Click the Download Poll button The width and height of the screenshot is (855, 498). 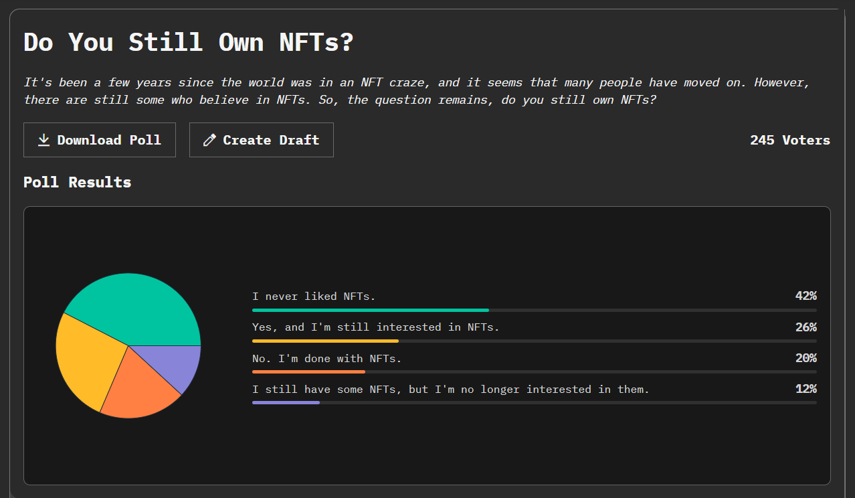[99, 139]
